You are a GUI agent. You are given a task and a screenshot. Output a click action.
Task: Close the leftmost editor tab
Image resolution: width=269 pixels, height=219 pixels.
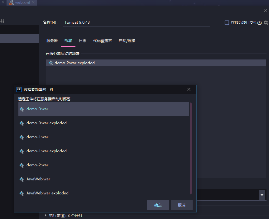[x=3, y=2]
